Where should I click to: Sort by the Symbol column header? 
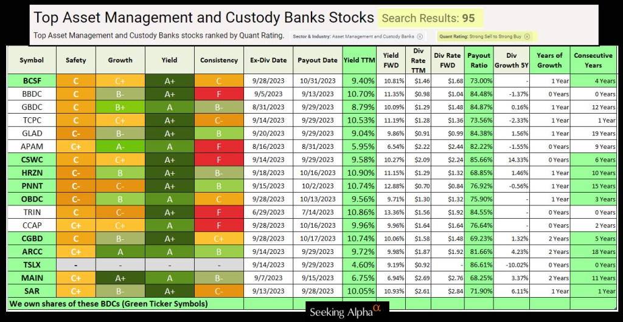click(32, 60)
